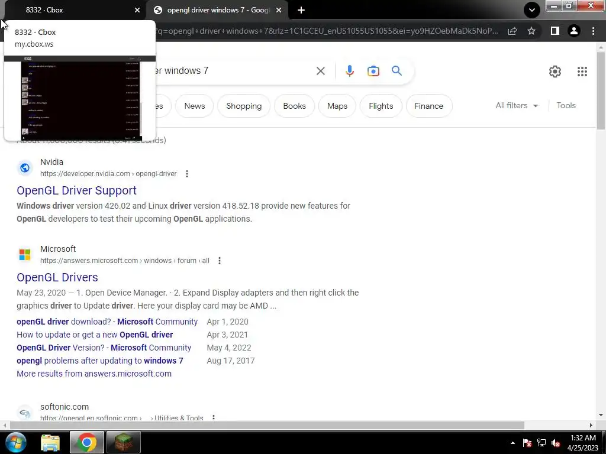The height and width of the screenshot is (454, 606).
Task: Click the Action Center flag icon
Action: pyautogui.click(x=527, y=443)
